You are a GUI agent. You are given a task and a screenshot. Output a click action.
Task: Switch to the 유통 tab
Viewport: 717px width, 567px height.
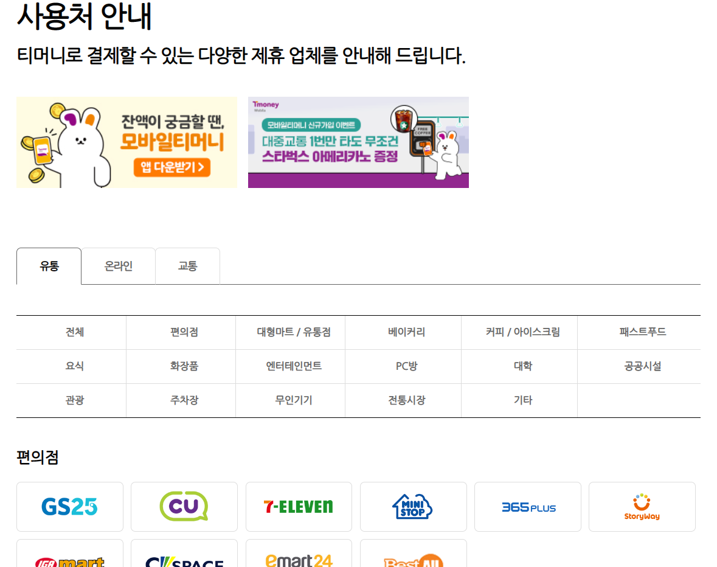point(49,266)
